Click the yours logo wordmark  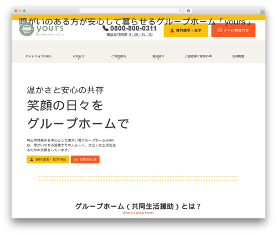[50, 28]
